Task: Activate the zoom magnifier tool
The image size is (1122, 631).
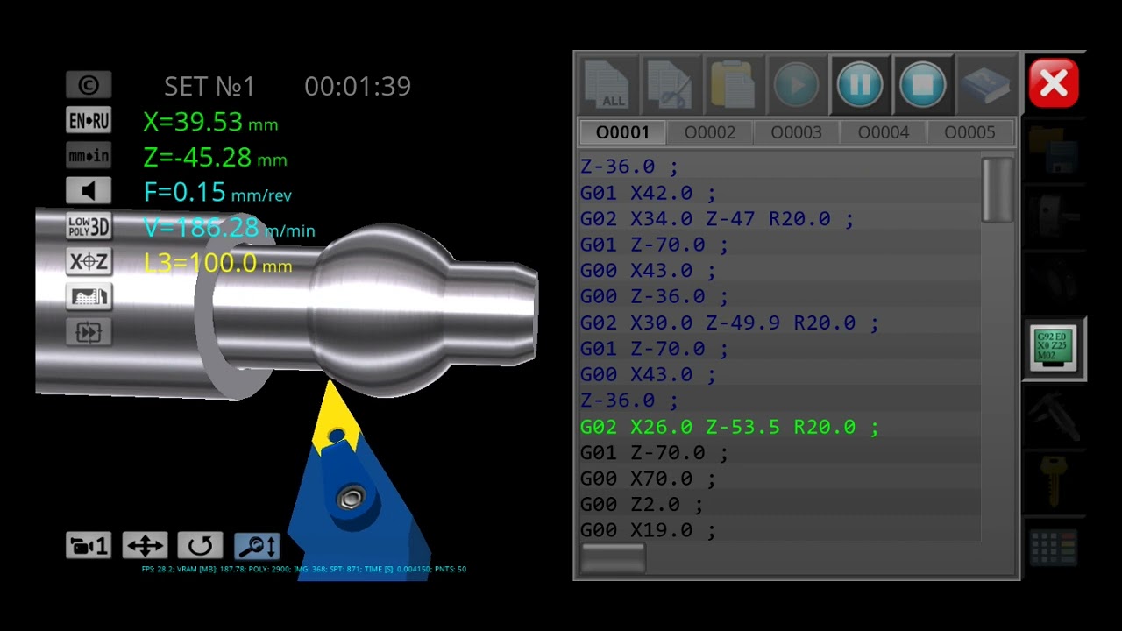Action: [x=257, y=546]
